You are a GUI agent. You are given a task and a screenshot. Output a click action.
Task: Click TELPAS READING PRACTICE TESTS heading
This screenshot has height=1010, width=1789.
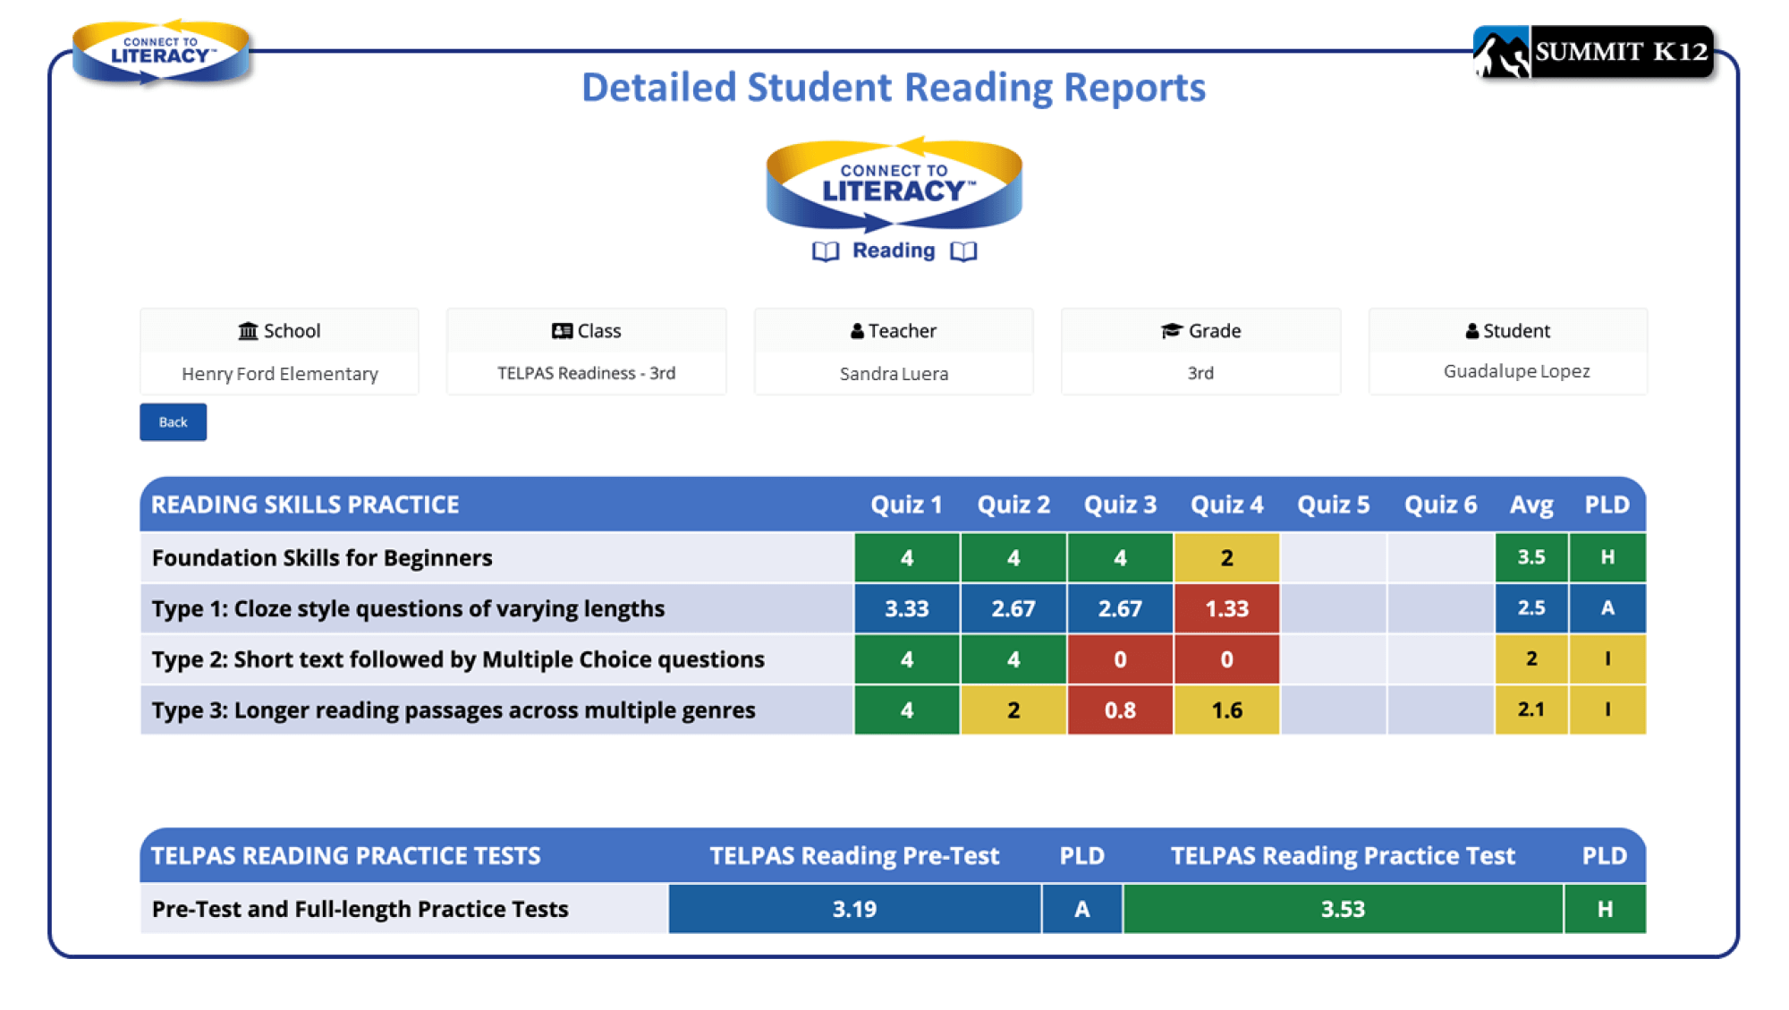pyautogui.click(x=345, y=856)
